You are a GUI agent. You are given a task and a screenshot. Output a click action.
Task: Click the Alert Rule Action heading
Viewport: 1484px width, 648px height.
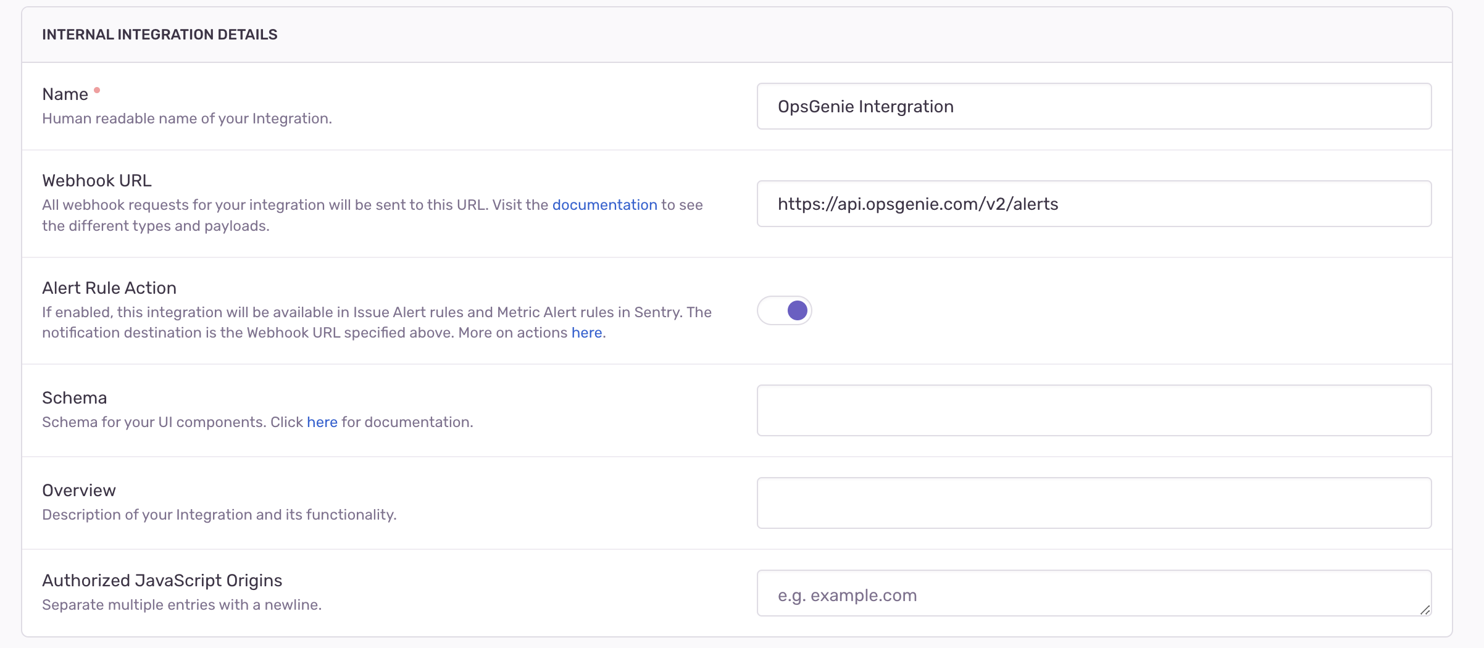coord(109,288)
